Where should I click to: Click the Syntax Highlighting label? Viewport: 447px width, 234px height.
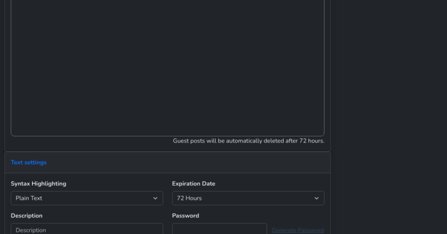tap(39, 184)
